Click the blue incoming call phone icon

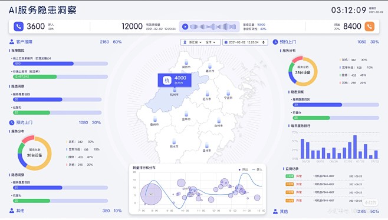18,26
